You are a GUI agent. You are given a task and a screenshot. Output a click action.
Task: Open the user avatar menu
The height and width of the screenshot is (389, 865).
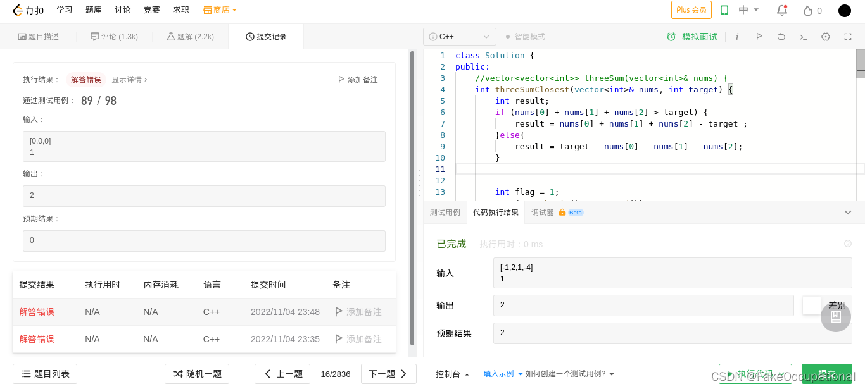click(845, 10)
